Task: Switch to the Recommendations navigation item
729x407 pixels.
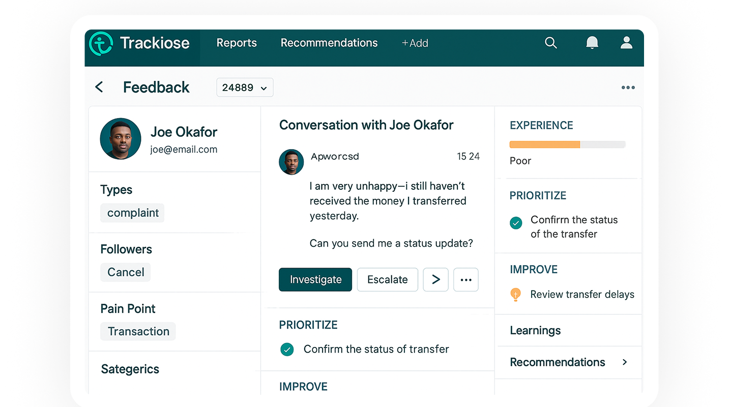Action: coord(329,43)
